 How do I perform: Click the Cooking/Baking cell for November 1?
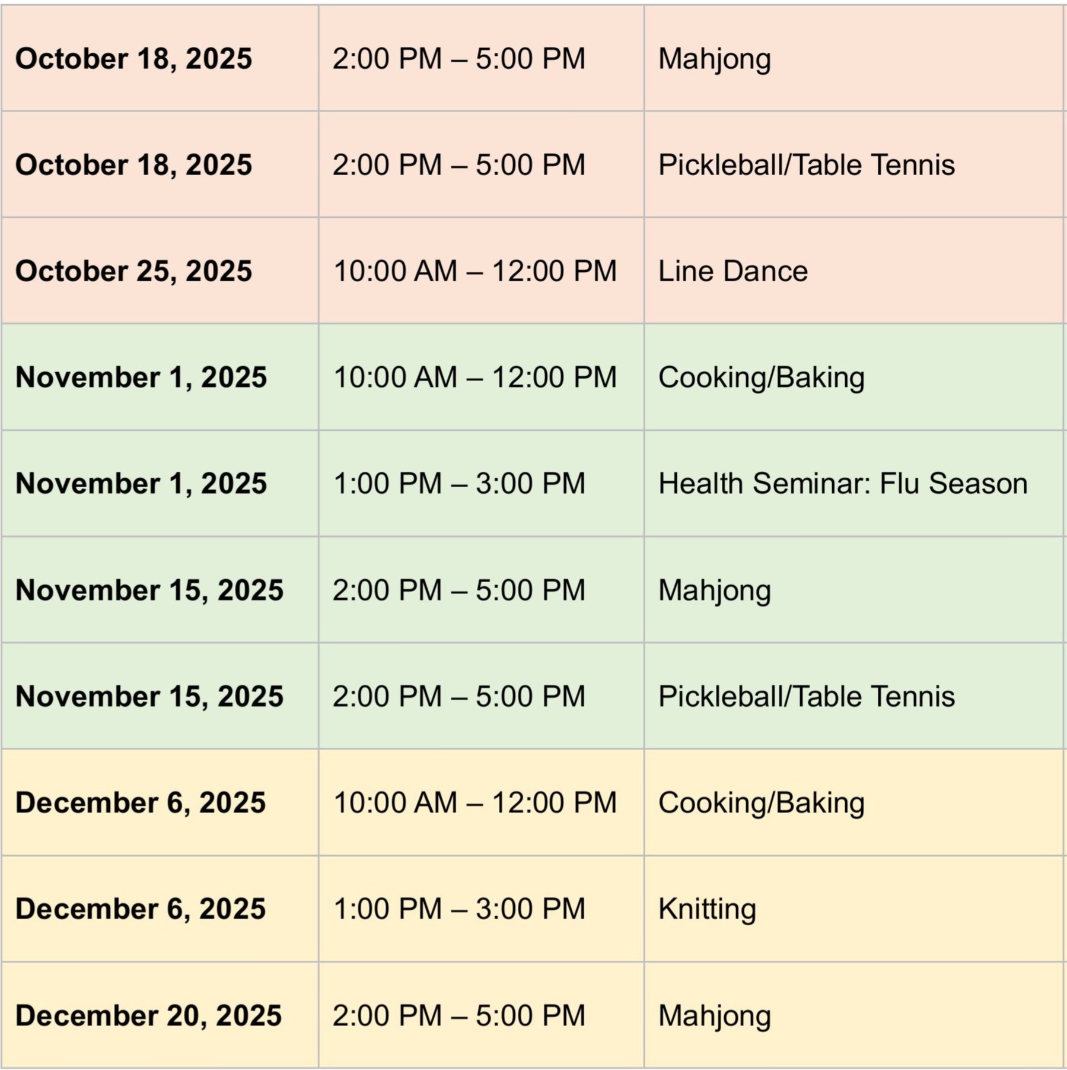(761, 377)
